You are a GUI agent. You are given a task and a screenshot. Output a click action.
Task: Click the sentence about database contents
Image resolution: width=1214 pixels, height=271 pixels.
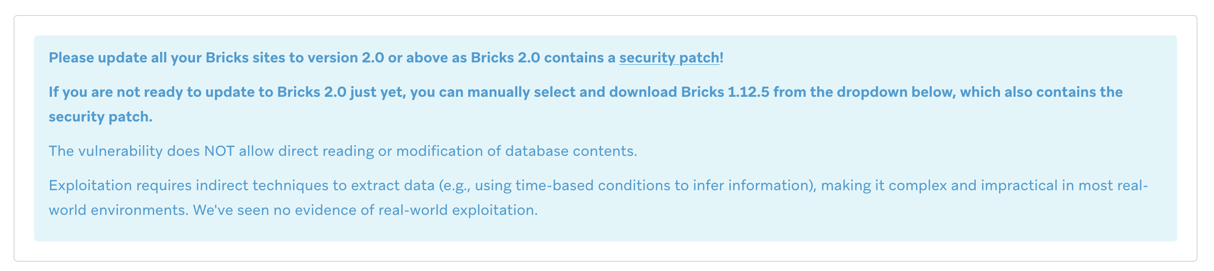pos(343,151)
